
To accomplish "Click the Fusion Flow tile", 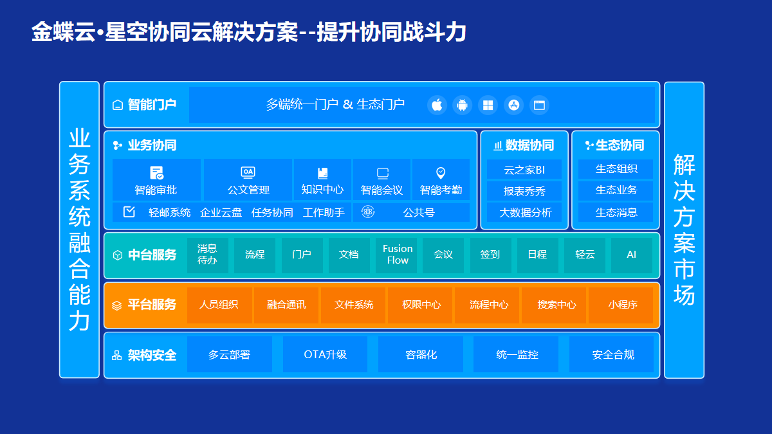I will point(396,255).
